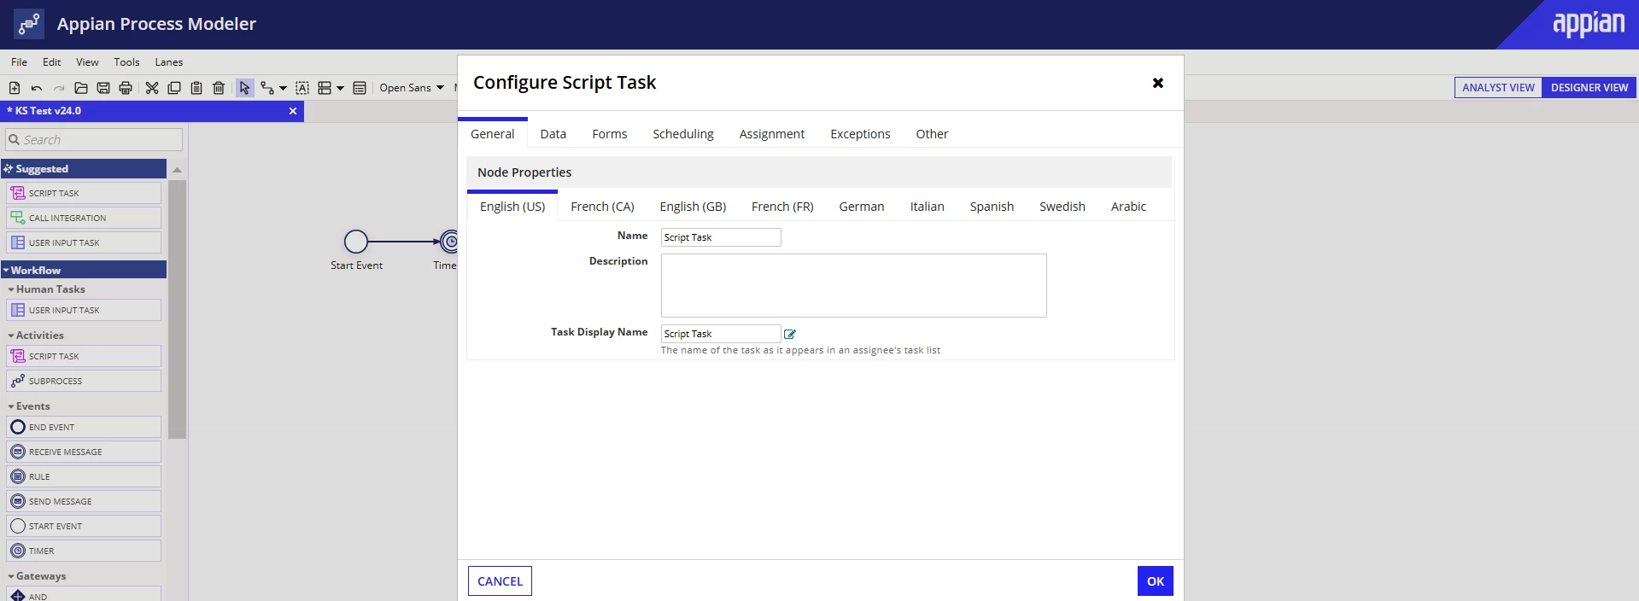Collapse the Suggested palette section
The image size is (1639, 601).
tap(84, 169)
